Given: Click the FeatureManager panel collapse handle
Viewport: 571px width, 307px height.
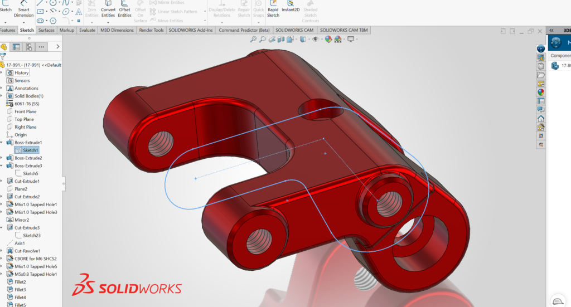Looking at the screenshot, I should pyautogui.click(x=64, y=184).
